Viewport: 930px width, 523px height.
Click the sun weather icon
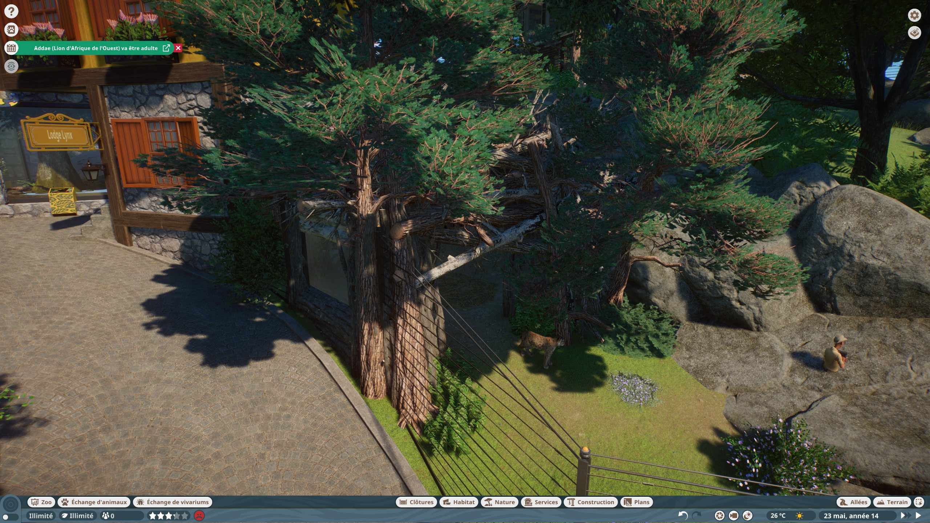click(800, 516)
